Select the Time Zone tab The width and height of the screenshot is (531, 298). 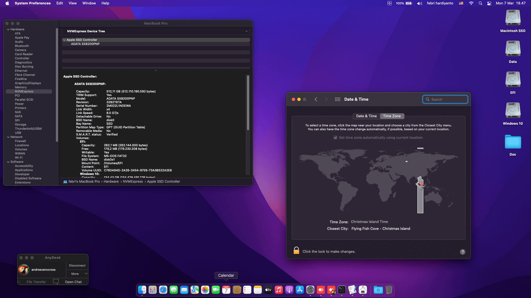392,116
